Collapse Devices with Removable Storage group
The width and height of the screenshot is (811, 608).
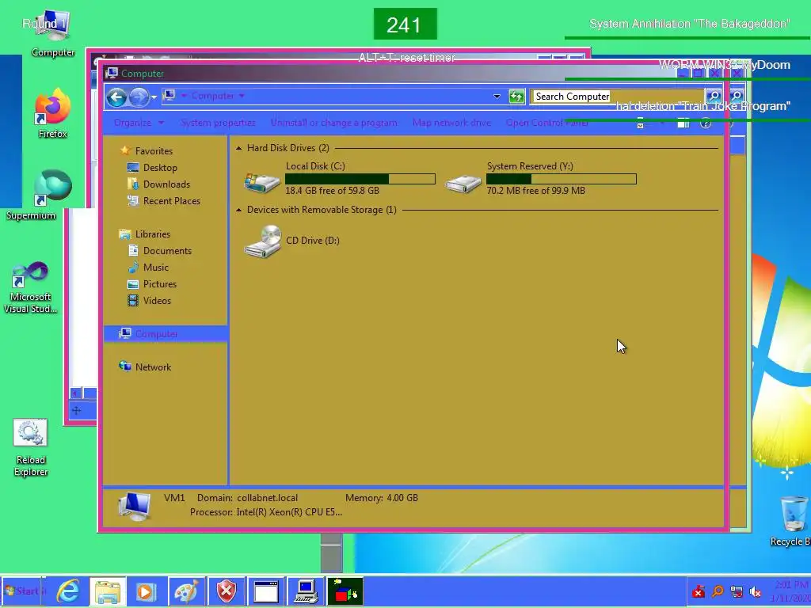point(238,210)
